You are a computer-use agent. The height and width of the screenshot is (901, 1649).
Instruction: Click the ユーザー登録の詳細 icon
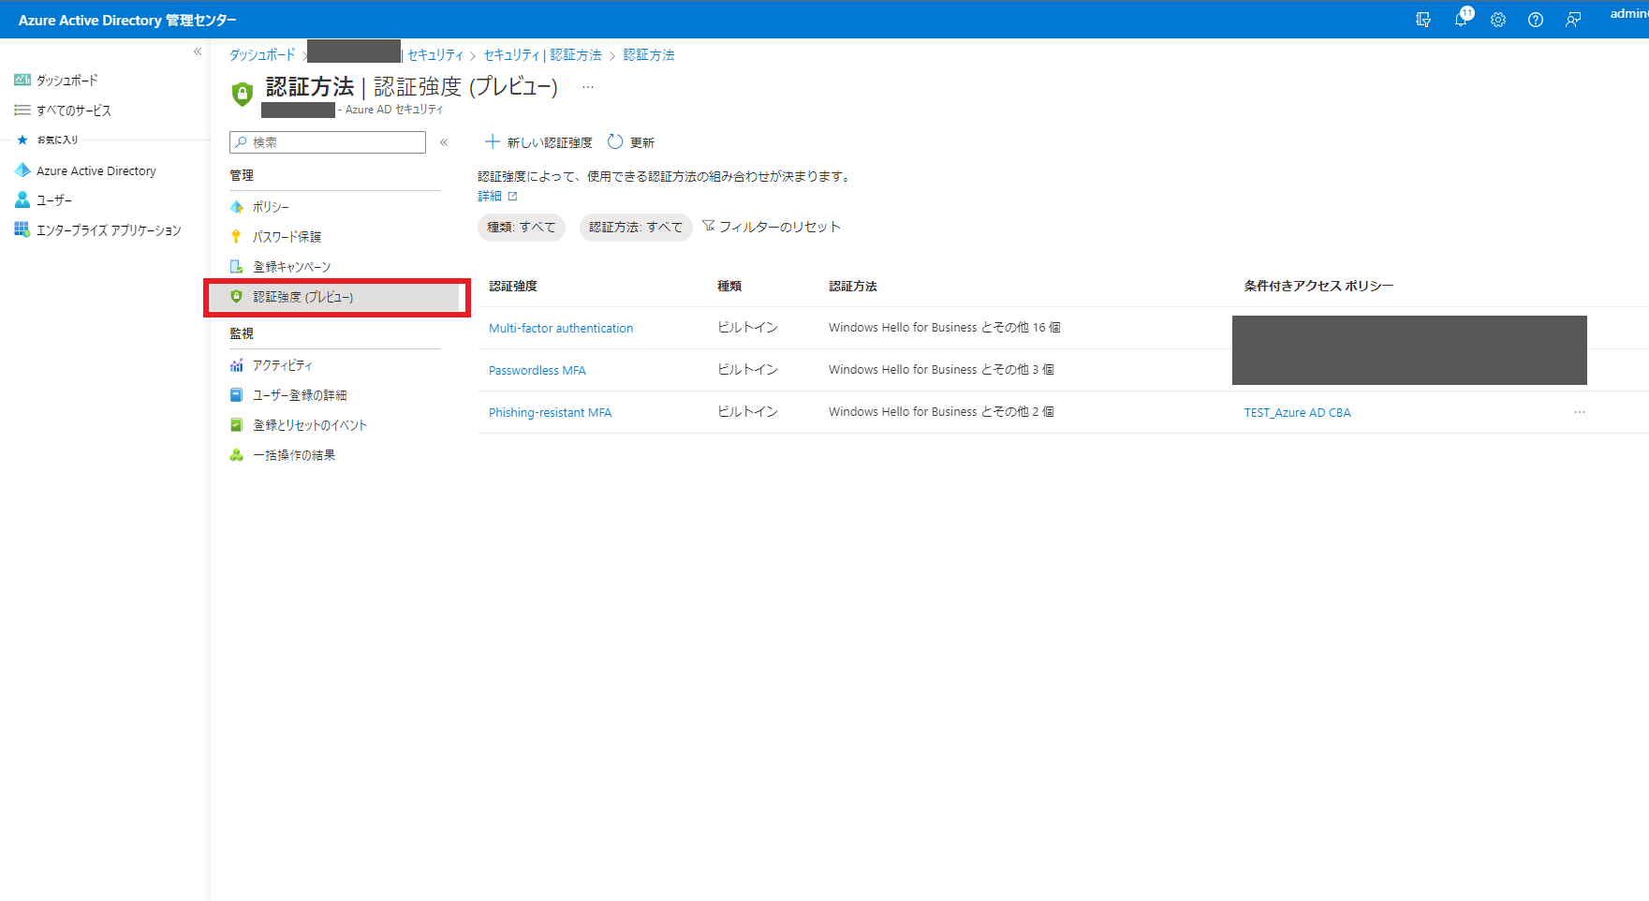point(237,395)
